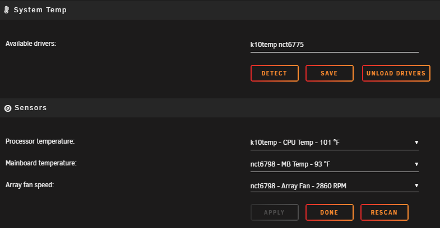Click the arrow on Array fan speed selector

[416, 186]
